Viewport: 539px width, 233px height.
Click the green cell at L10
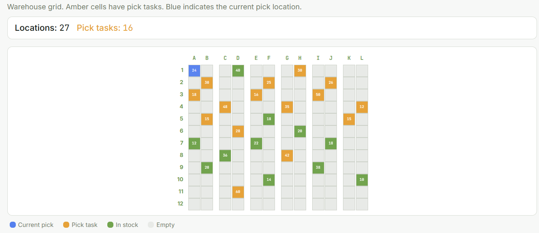click(x=362, y=180)
